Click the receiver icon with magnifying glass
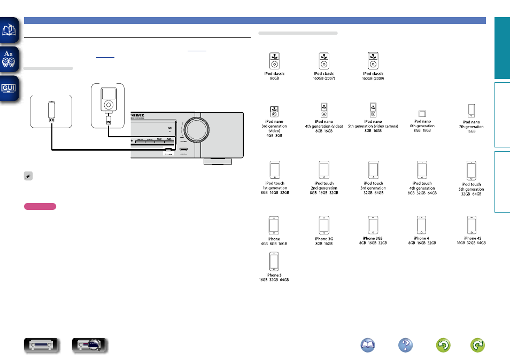Viewport: 510px width, 360px height. (90, 345)
